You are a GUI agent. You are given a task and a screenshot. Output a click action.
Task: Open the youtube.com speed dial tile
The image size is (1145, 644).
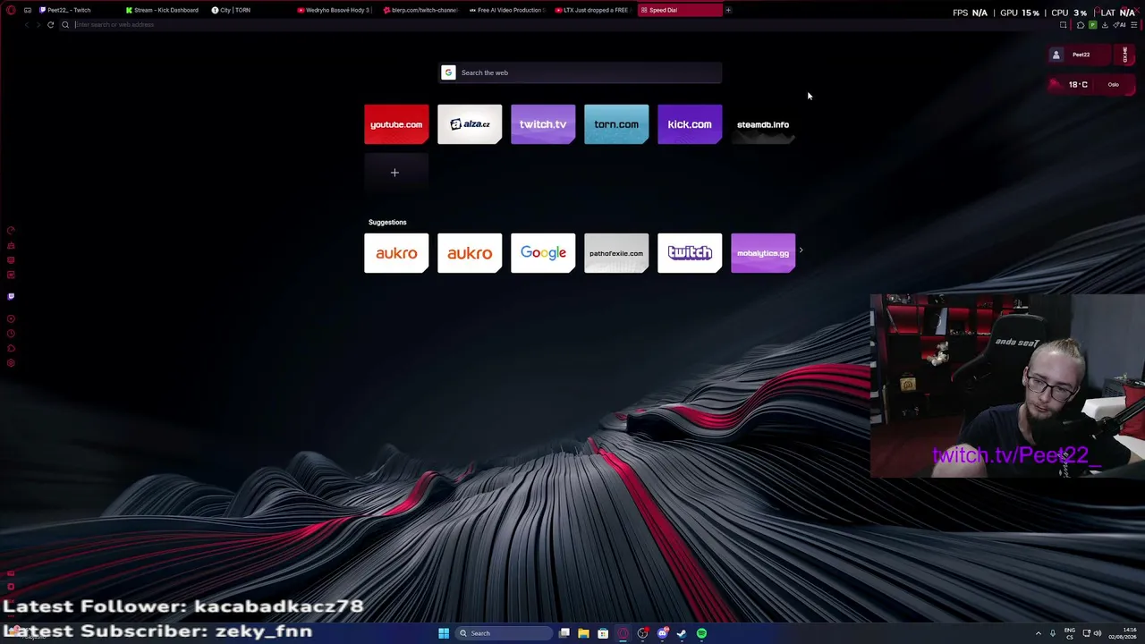pyautogui.click(x=396, y=124)
